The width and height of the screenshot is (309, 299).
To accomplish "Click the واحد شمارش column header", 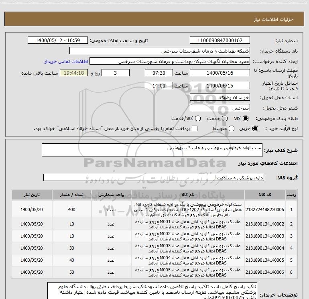I will click(111, 195).
